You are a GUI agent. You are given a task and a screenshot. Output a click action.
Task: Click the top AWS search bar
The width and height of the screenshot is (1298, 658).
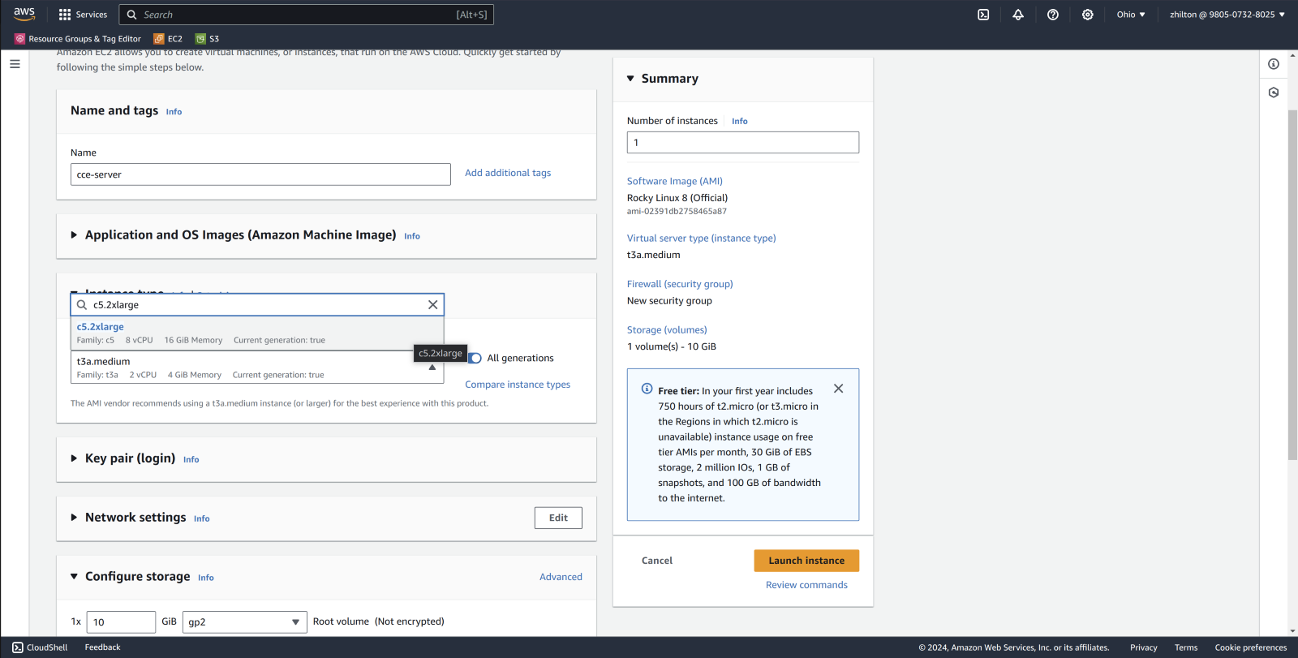tap(307, 15)
